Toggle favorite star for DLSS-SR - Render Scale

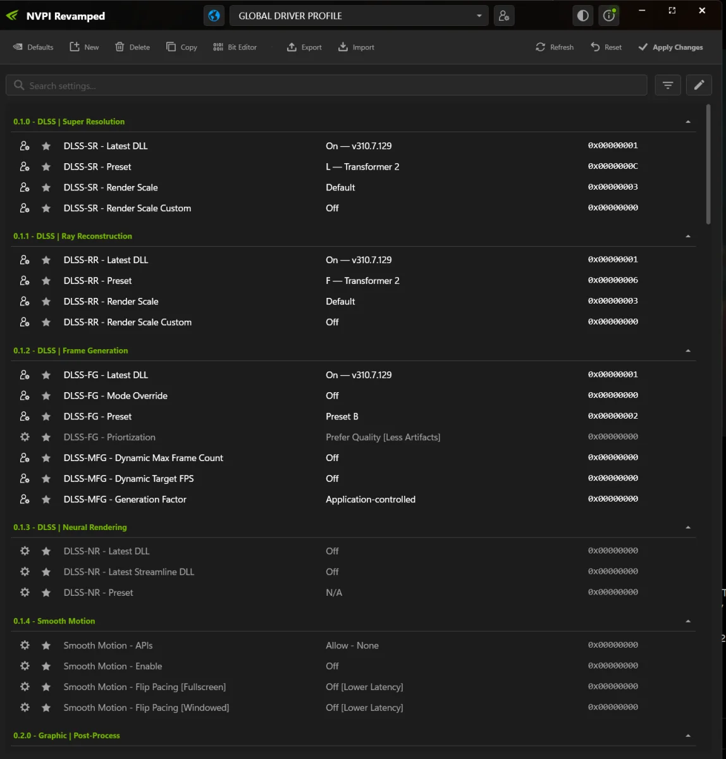click(46, 188)
